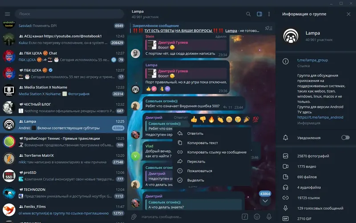Open the pinned messages list icon
356x223 pixels.
tap(269, 28)
